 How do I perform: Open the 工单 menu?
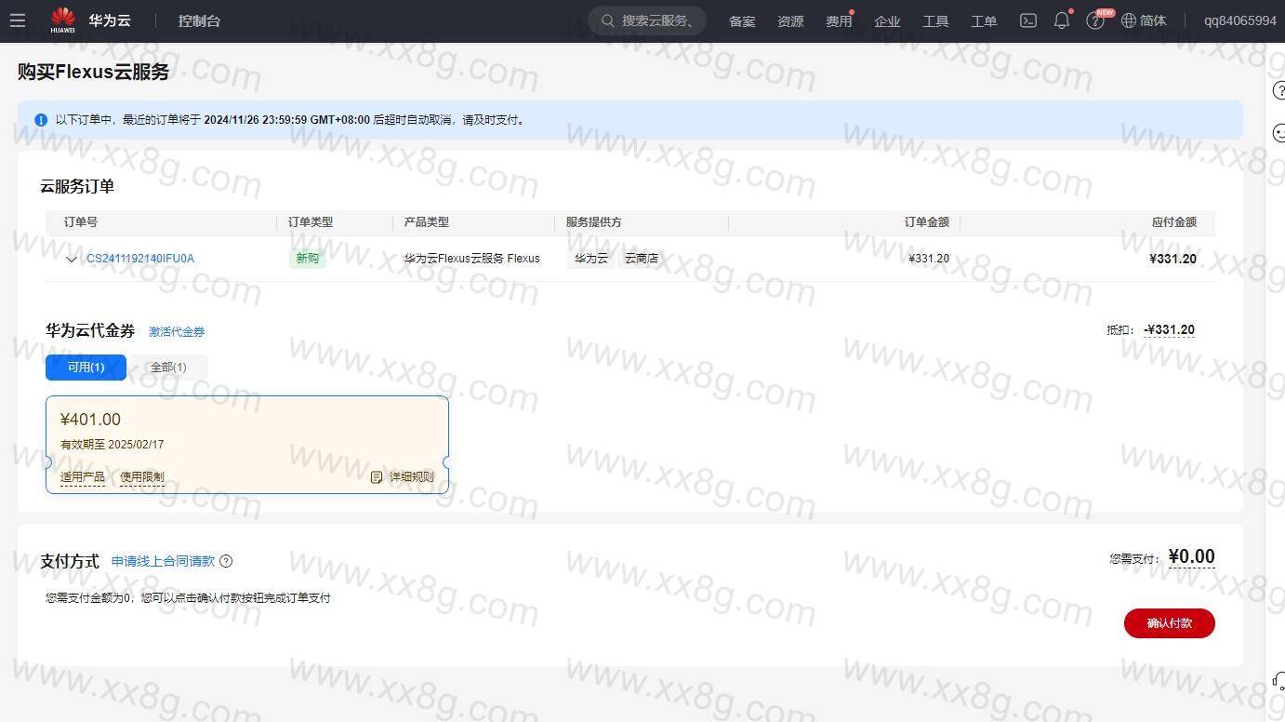click(x=984, y=21)
